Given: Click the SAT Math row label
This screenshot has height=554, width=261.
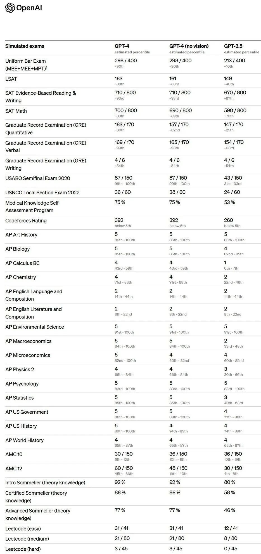Looking at the screenshot, I should (x=16, y=111).
